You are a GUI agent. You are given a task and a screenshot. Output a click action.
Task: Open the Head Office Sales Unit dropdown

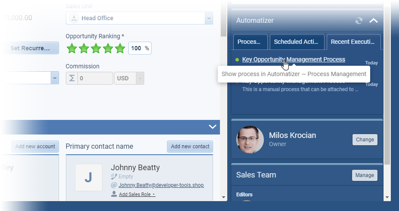coord(208,18)
